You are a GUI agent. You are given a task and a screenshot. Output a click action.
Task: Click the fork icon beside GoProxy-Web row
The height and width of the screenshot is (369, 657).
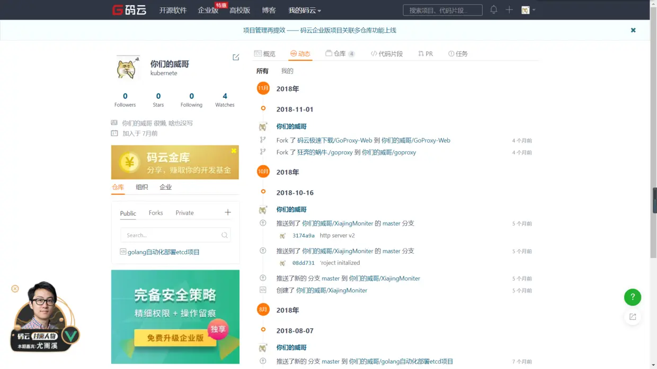pyautogui.click(x=263, y=140)
